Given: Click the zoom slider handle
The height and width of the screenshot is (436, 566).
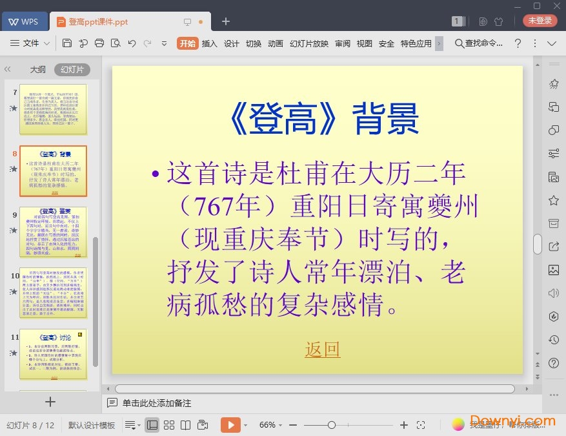Looking at the screenshot, I should coord(331,425).
